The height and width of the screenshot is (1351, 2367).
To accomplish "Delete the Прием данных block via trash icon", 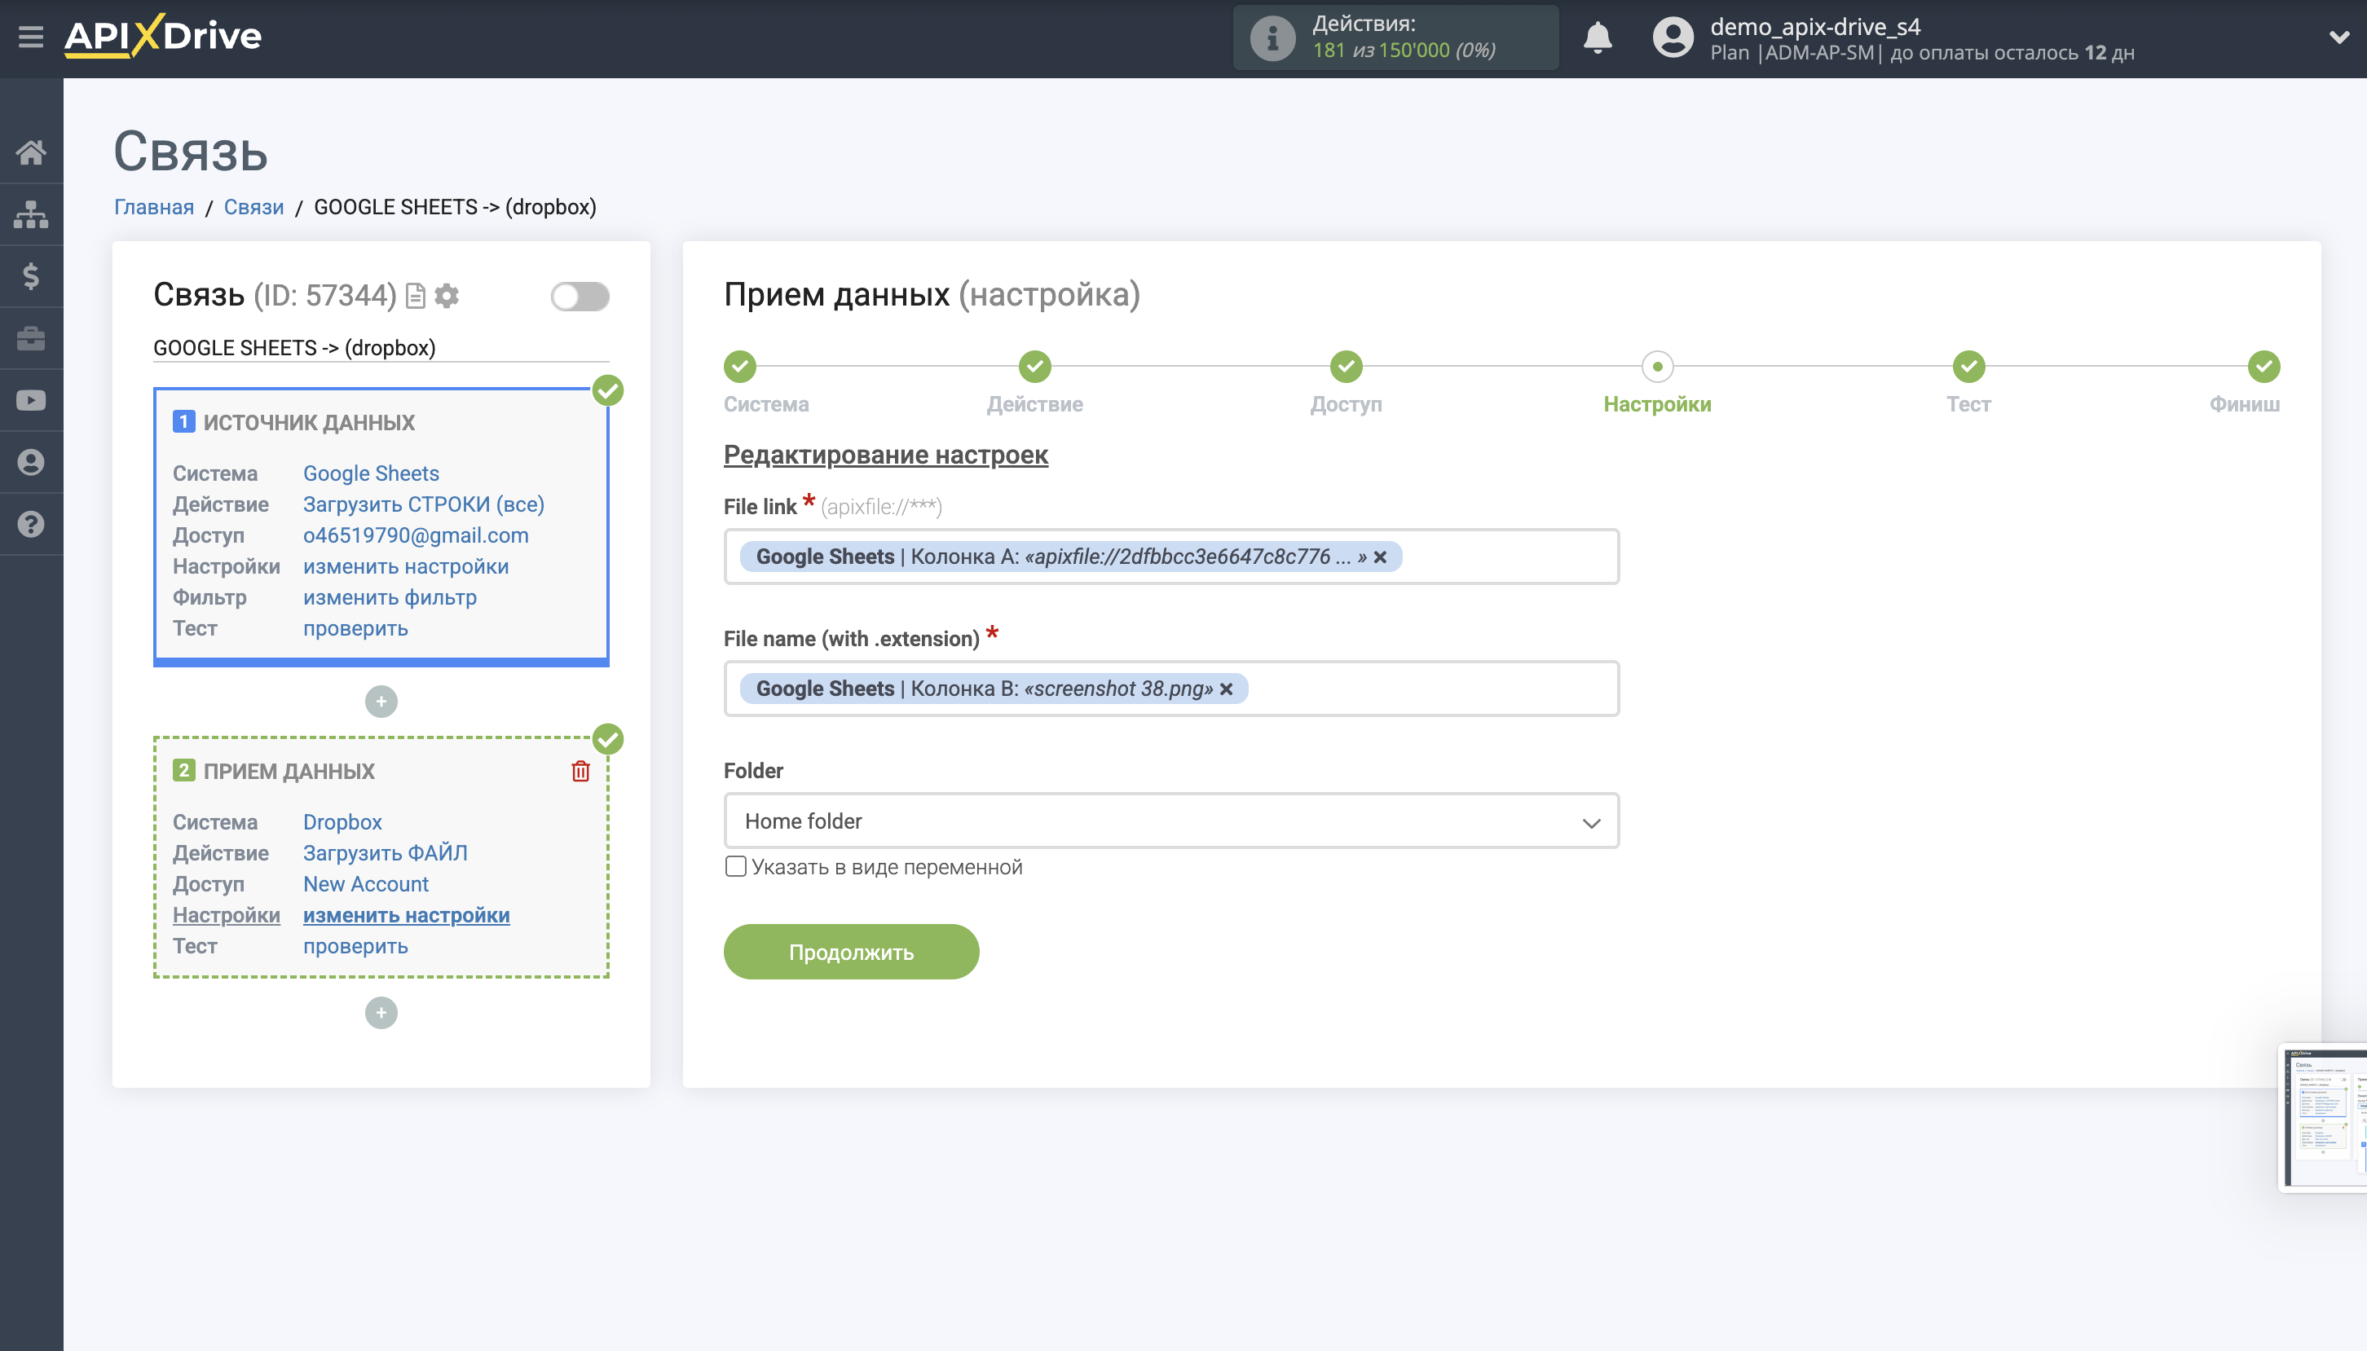I will [581, 770].
